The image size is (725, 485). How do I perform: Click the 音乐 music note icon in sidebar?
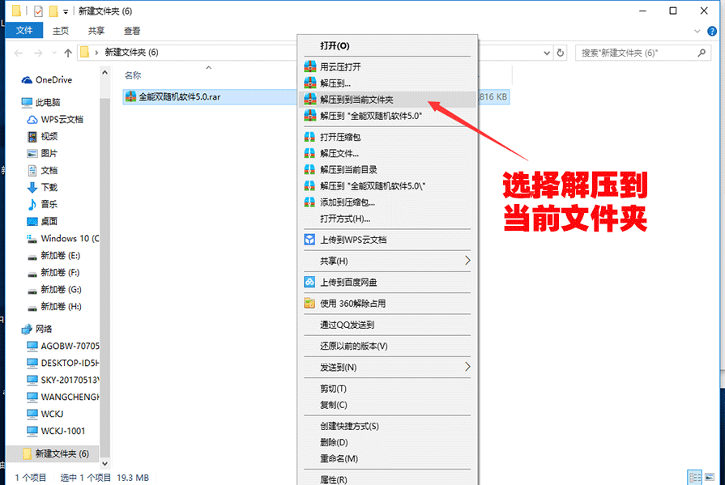point(32,204)
